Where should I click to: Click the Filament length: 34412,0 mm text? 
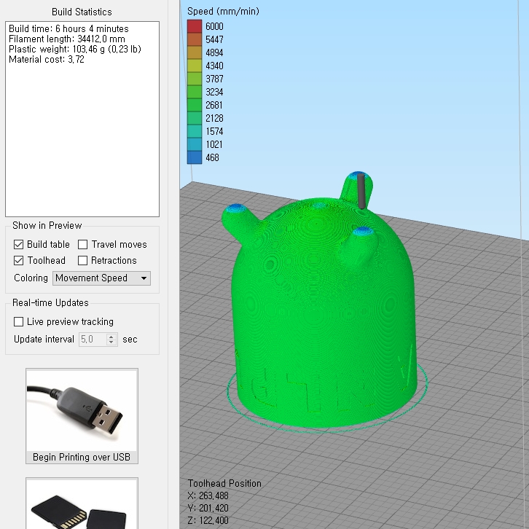(x=67, y=39)
